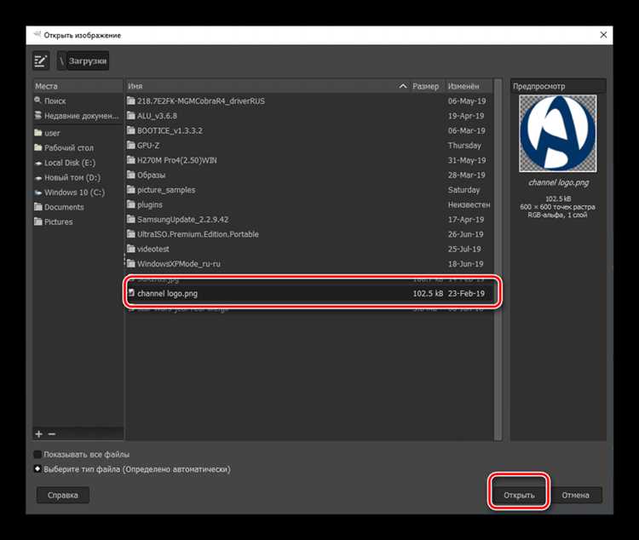Click the search magnifier icon in Places

(x=37, y=101)
